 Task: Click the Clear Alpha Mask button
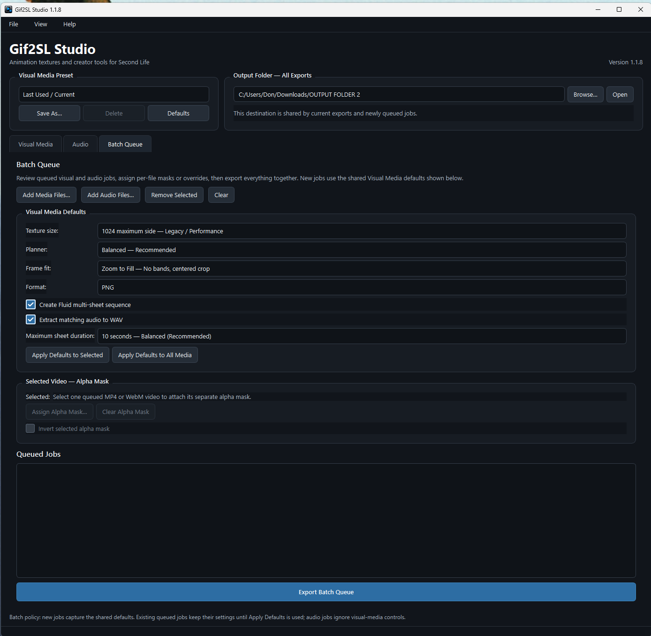click(x=126, y=412)
